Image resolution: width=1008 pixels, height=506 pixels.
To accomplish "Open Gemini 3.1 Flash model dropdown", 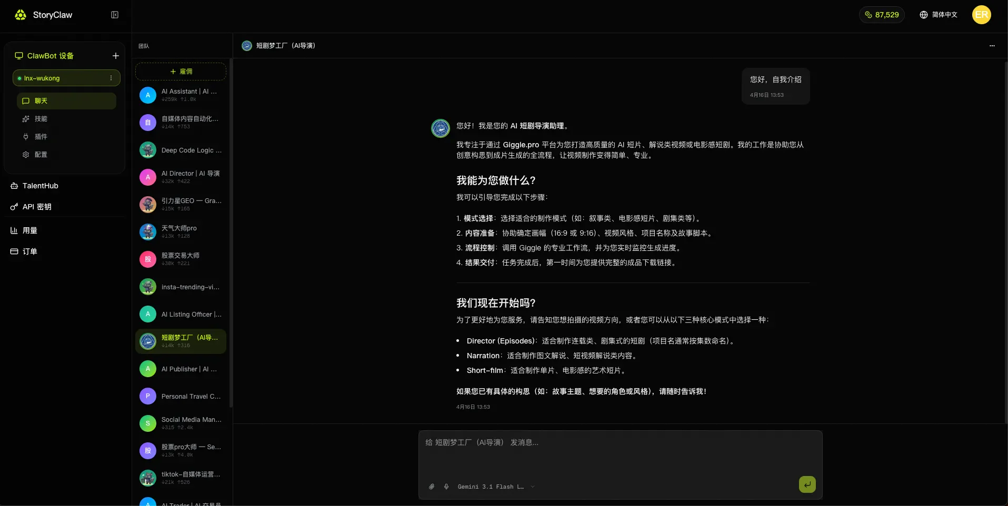I will click(496, 487).
